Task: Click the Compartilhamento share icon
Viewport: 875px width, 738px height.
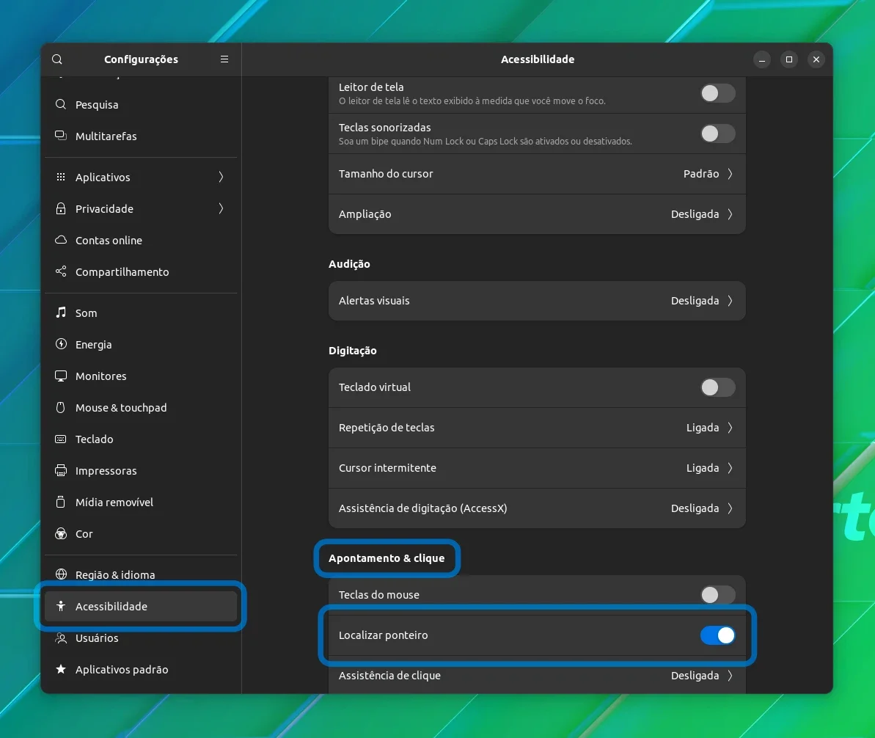Action: pyautogui.click(x=61, y=271)
